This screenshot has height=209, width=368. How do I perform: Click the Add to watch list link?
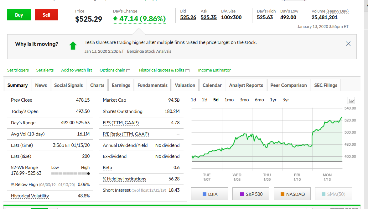pyautogui.click(x=76, y=70)
